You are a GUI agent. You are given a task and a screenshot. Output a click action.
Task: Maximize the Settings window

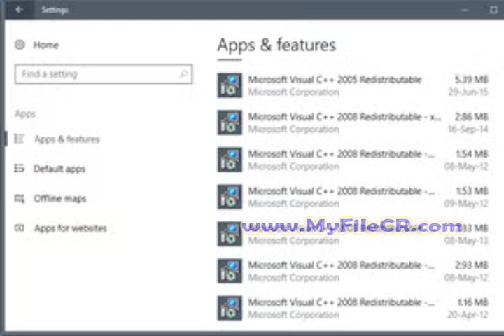[x=493, y=10]
